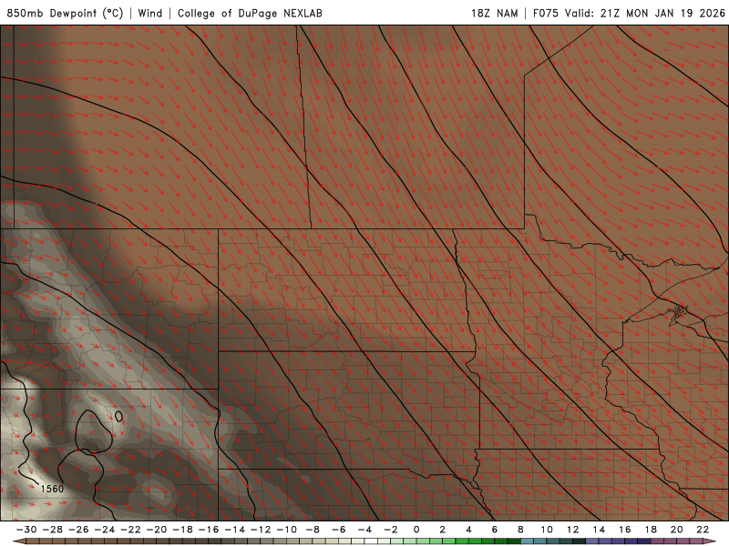Image resolution: width=729 pixels, height=546 pixels.
Task: Click the -30 value on the color scale
Action: pos(26,530)
